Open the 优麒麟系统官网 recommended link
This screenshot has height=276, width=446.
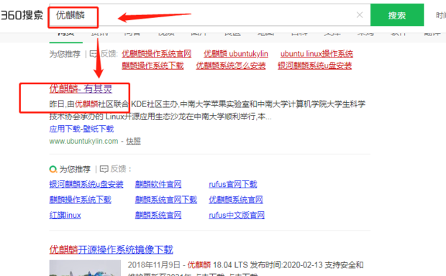click(236, 200)
